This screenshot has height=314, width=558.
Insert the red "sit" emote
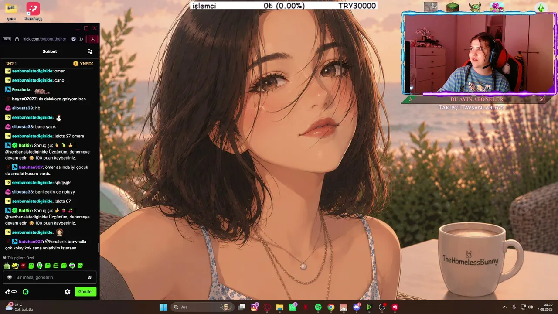tap(23, 266)
